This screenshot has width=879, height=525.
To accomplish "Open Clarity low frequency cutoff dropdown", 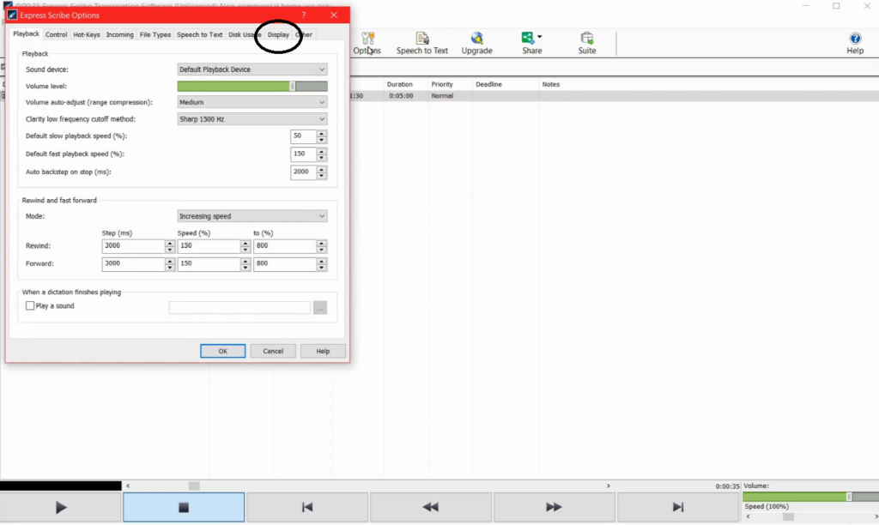I will click(x=252, y=119).
